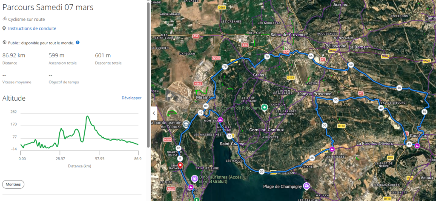Click the highest peak on altitude chart
The height and width of the screenshot is (201, 436).
pyautogui.click(x=88, y=116)
